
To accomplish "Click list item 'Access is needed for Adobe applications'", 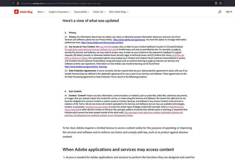I will point(129,157).
